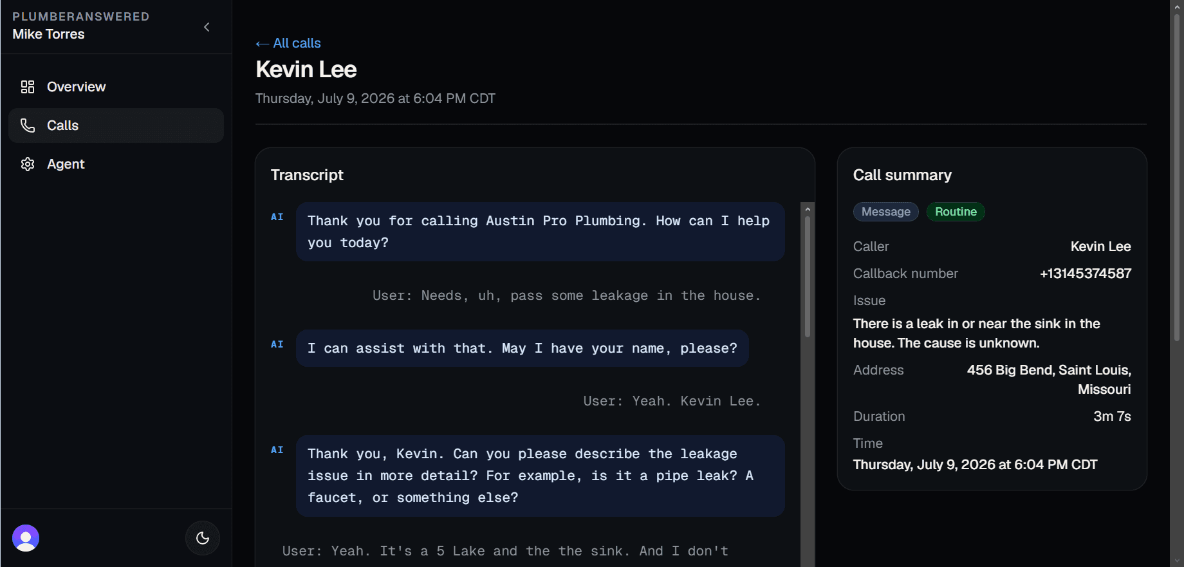Select the Overview menu item
1184x567 pixels.
[x=116, y=87]
